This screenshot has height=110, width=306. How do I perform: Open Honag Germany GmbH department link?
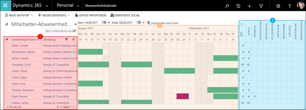tap(57, 77)
